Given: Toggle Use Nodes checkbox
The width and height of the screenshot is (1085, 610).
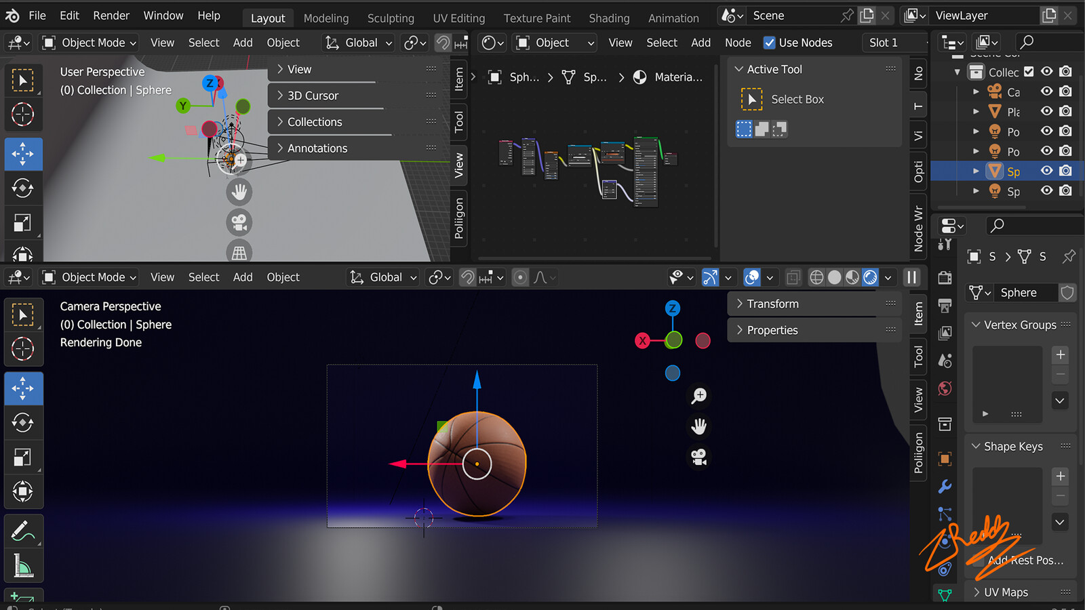Looking at the screenshot, I should tap(769, 43).
